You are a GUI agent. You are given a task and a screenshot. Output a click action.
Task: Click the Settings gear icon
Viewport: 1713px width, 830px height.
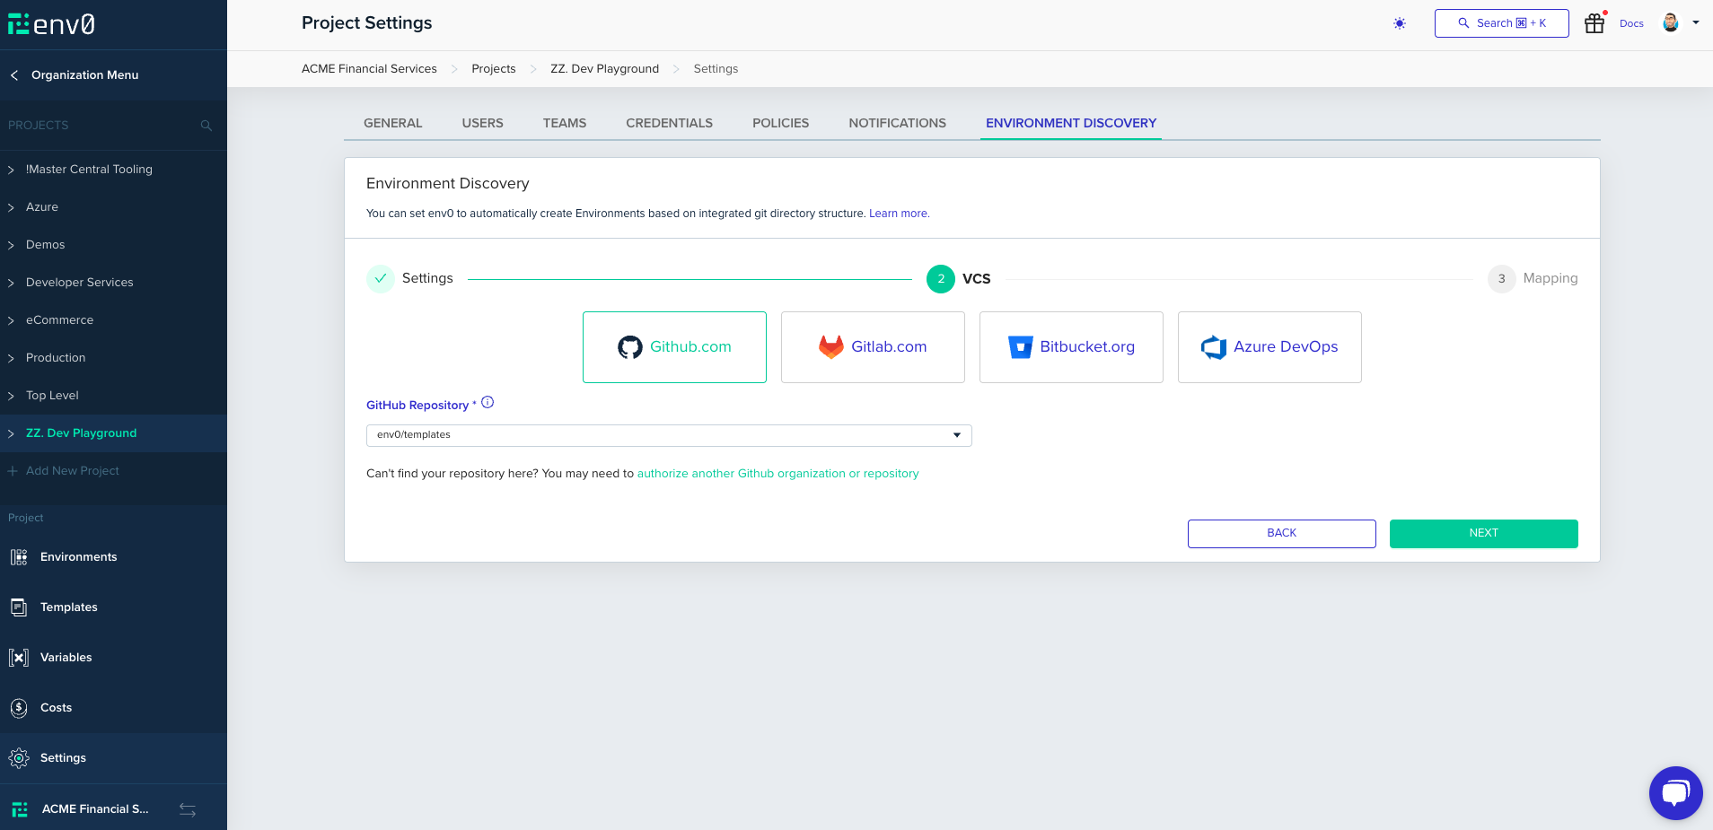coord(19,758)
